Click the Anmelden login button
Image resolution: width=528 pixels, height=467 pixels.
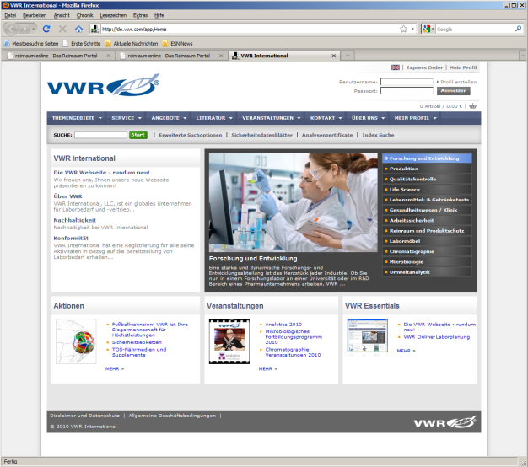453,91
